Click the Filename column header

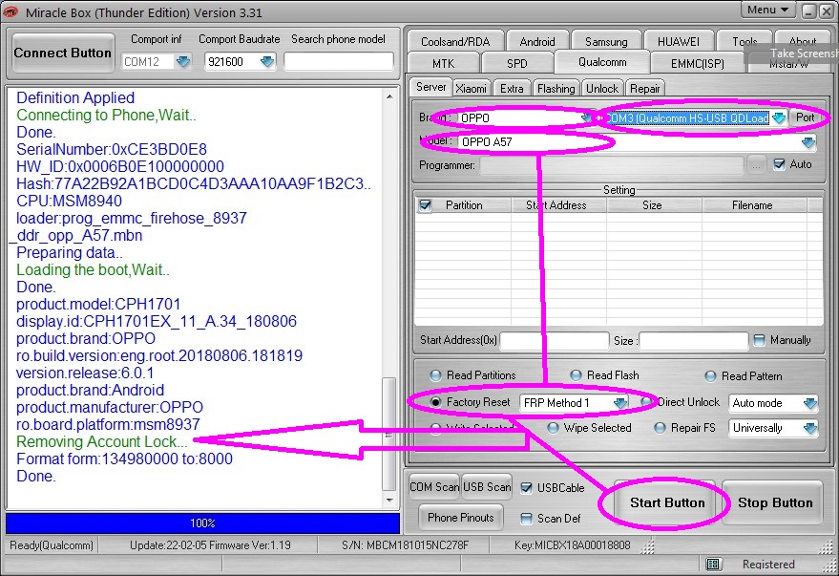pyautogui.click(x=752, y=205)
